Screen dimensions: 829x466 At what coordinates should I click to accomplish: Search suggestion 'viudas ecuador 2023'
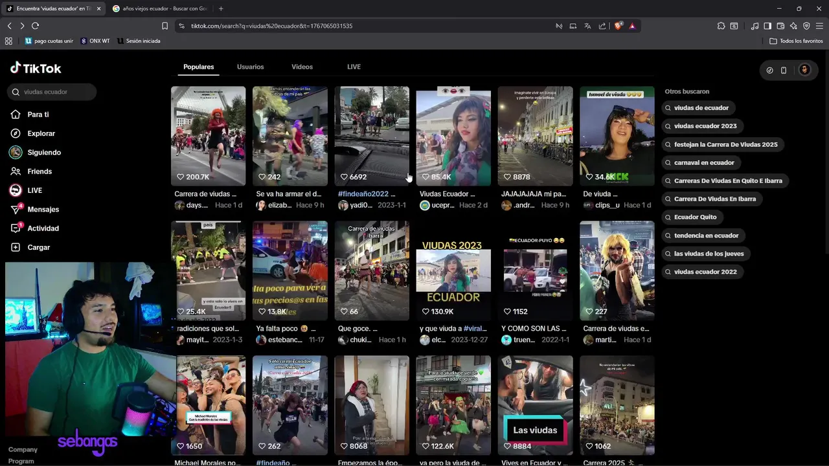tap(703, 126)
